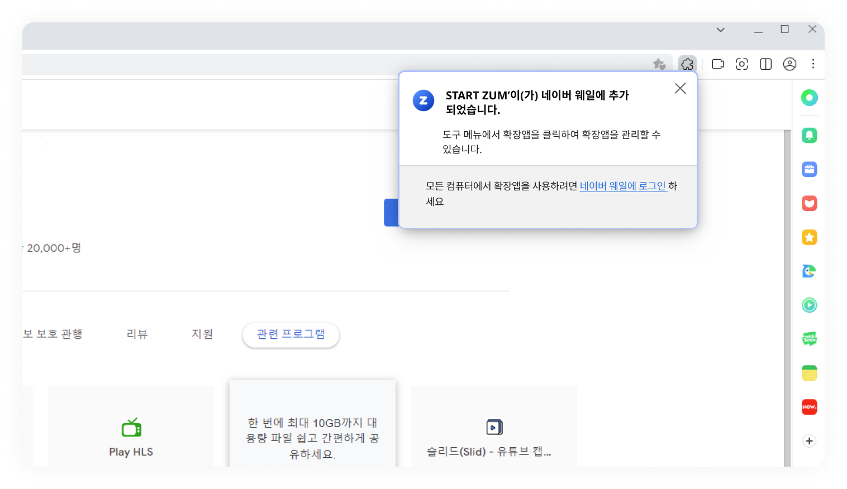Viewport: 847px width, 489px height.
Task: Click the plus button to add a sidebar app
Action: pos(809,440)
